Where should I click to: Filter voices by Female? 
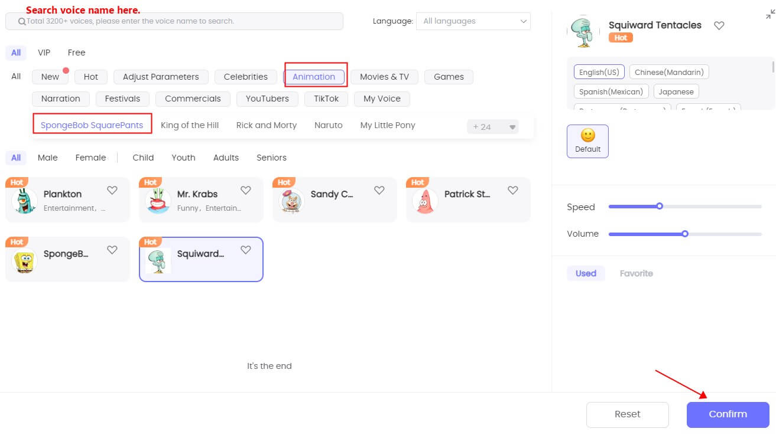(x=90, y=158)
